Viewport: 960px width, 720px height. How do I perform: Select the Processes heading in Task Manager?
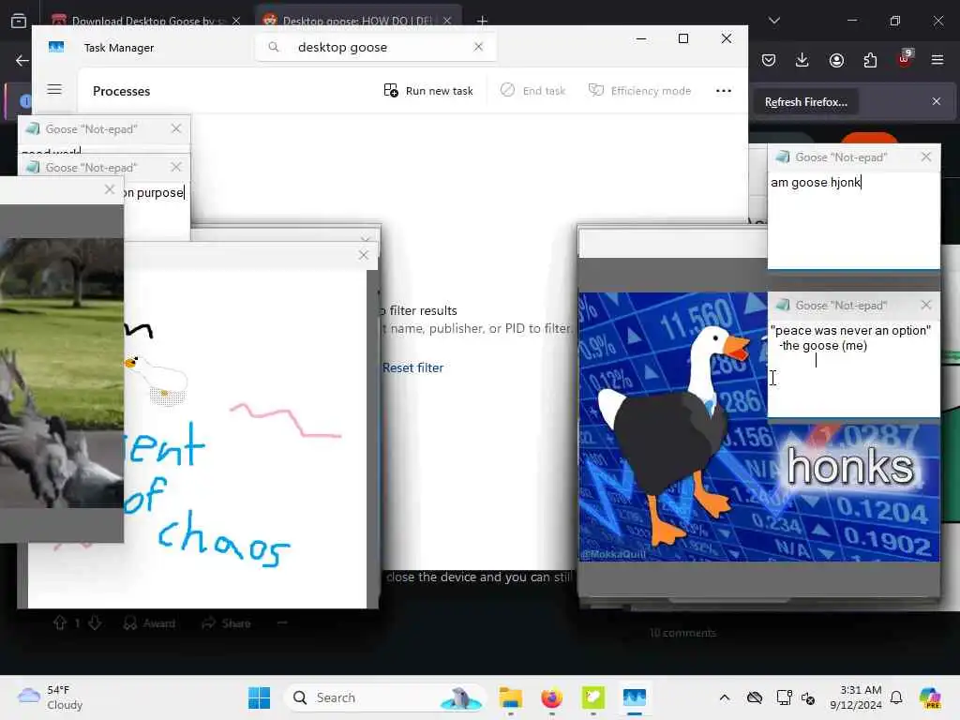(121, 91)
